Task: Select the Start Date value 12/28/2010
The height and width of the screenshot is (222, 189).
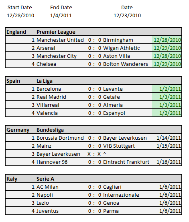Action: click(20, 15)
